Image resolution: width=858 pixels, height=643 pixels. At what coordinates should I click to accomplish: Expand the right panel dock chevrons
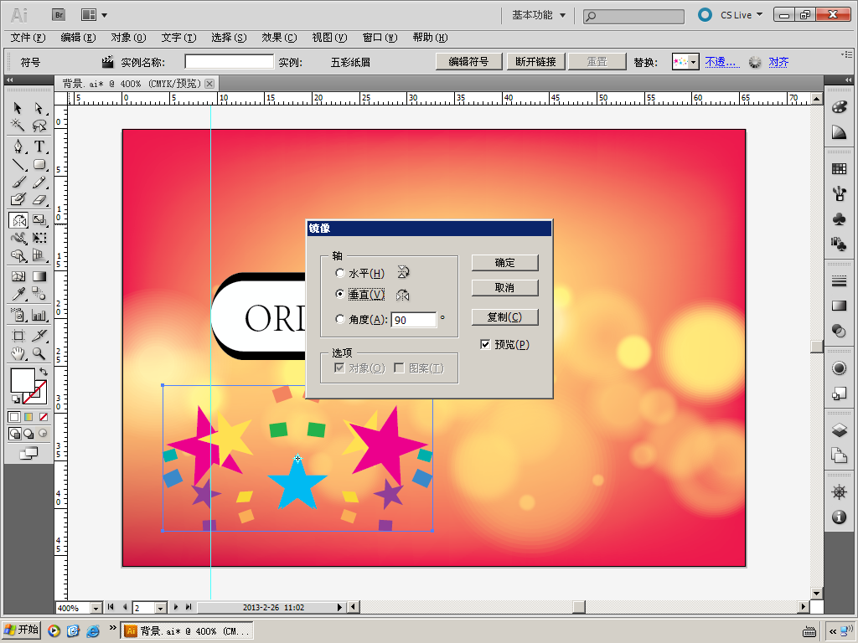point(848,80)
